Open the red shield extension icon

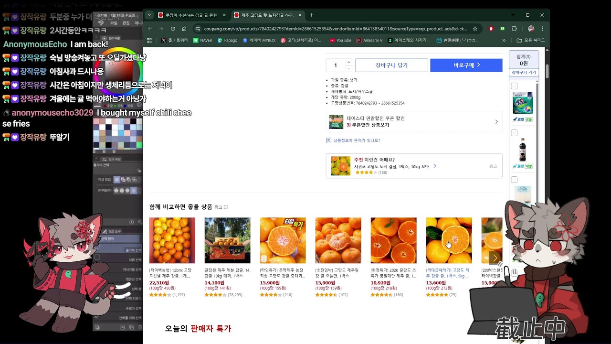click(491, 29)
